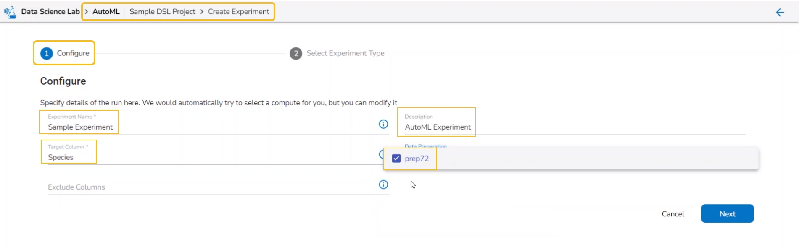Click the partially hidden Target Column info icon

pyautogui.click(x=381, y=154)
